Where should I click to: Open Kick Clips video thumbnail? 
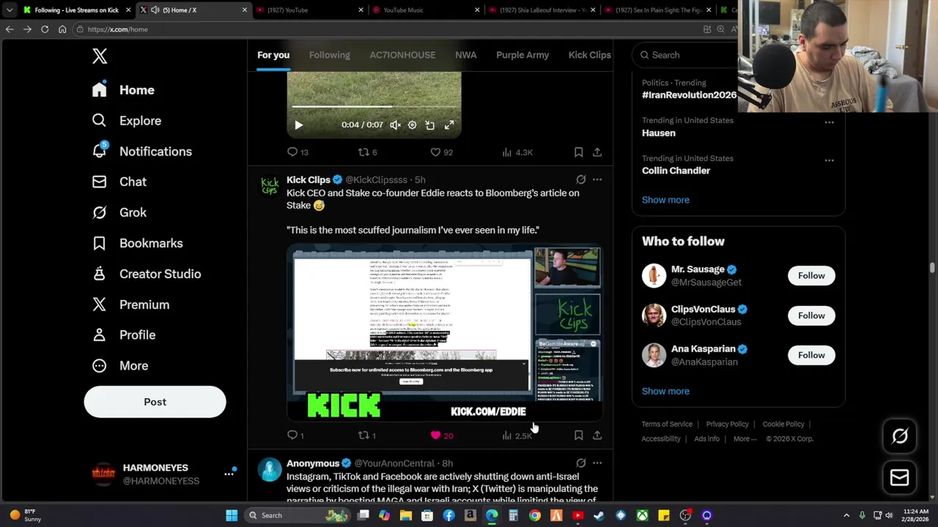444,333
